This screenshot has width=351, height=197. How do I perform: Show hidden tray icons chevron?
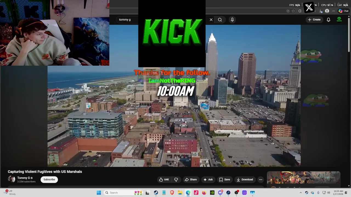(x=301, y=193)
